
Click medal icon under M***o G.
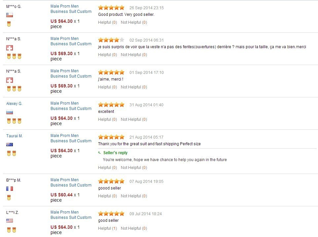click(9, 24)
